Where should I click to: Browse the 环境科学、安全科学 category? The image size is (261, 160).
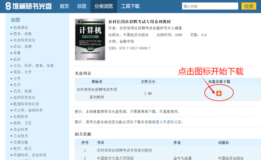click(x=30, y=155)
